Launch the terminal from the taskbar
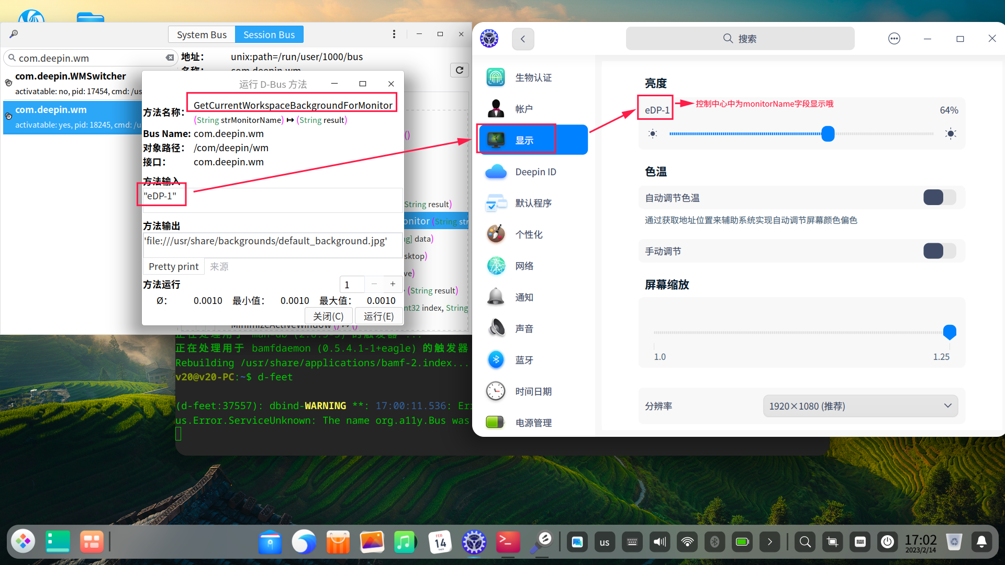Viewport: 1005px width, 565px height. (x=507, y=541)
